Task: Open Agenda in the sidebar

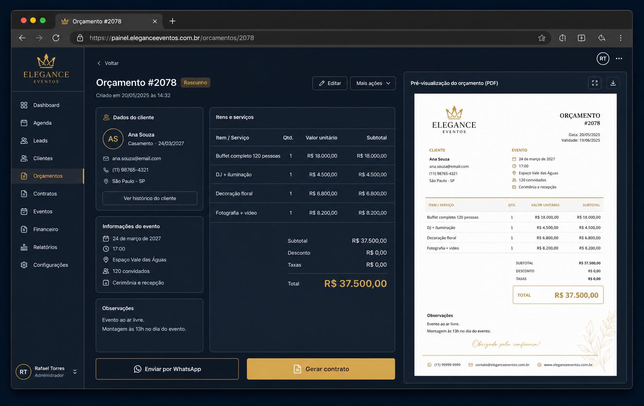Action: coord(47,123)
